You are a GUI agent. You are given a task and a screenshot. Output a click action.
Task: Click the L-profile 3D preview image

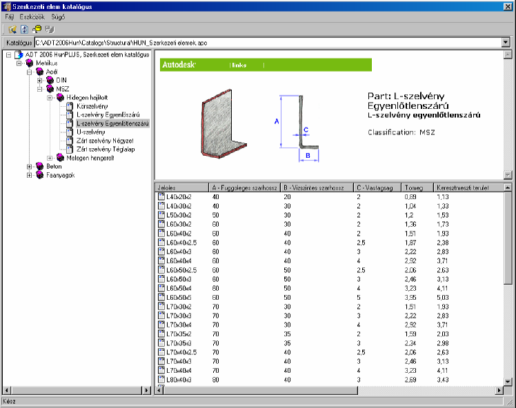coord(224,123)
